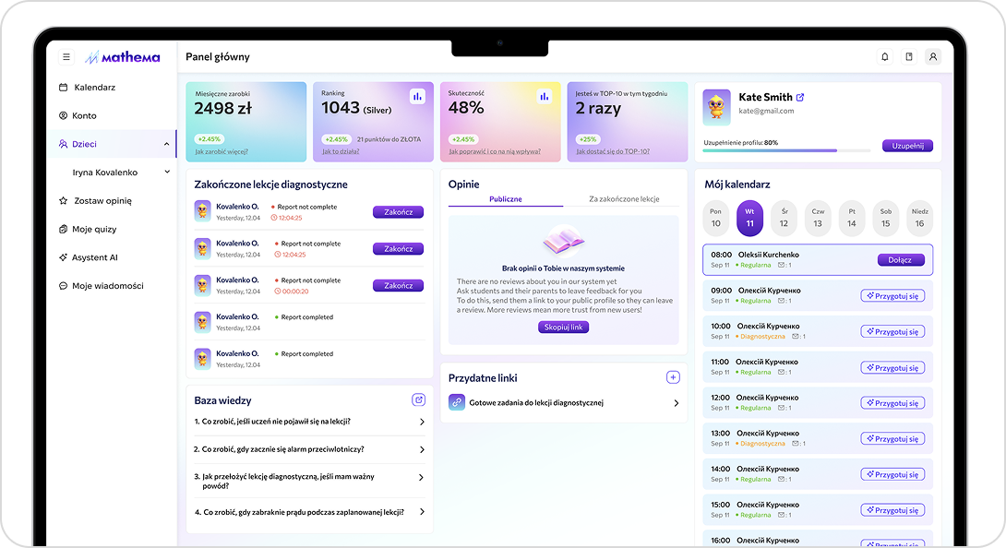Click Jak zarobić więcej? link

coord(222,151)
